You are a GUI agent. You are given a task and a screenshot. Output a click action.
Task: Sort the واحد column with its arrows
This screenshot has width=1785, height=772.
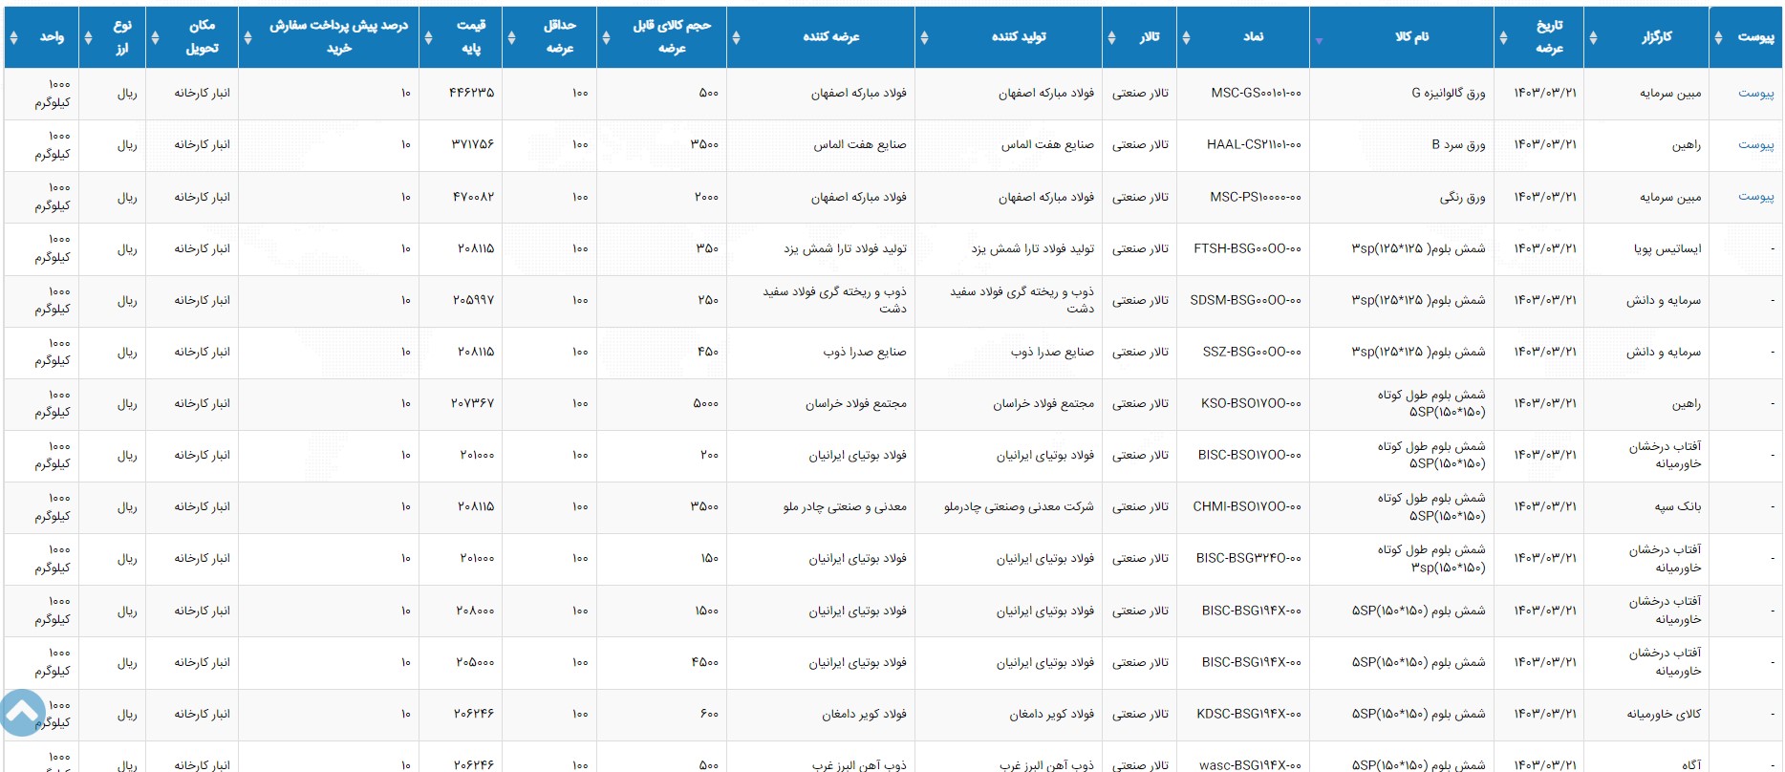tap(13, 37)
